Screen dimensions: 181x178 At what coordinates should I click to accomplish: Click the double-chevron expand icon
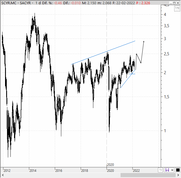pos(160,170)
